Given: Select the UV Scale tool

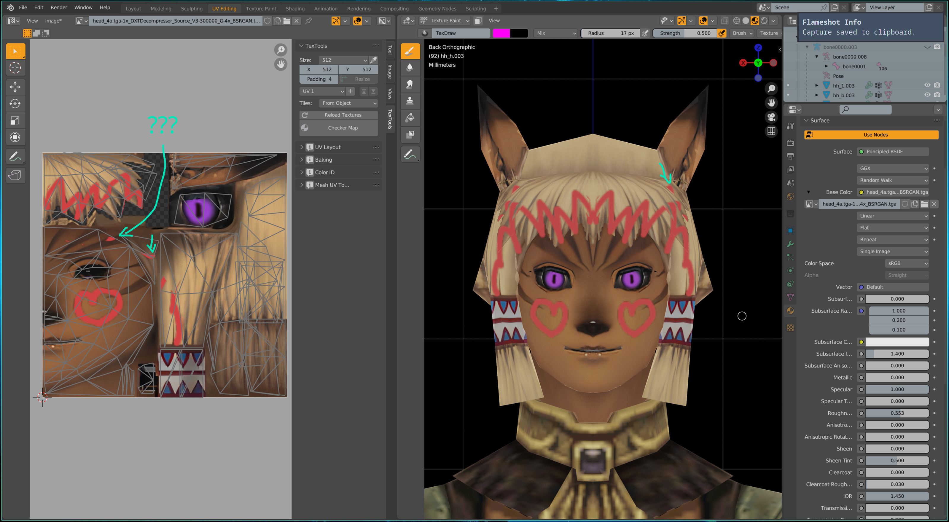Looking at the screenshot, I should (15, 120).
